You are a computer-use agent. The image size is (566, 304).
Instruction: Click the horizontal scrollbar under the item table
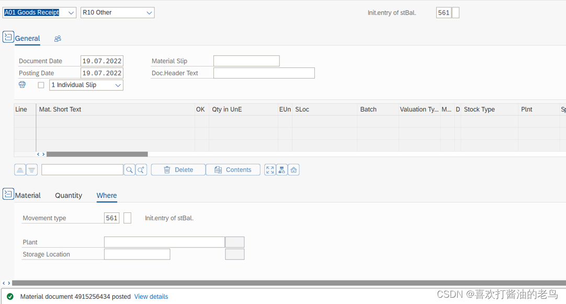pos(97,154)
